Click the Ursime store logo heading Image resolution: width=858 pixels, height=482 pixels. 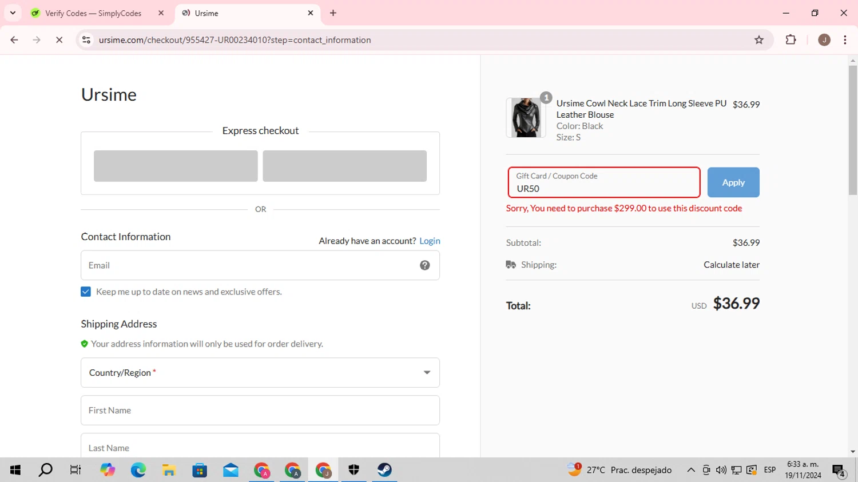tap(109, 94)
